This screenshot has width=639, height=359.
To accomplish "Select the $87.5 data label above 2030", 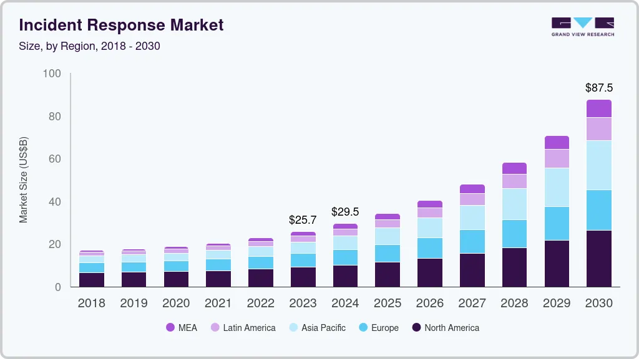I will coord(599,89).
